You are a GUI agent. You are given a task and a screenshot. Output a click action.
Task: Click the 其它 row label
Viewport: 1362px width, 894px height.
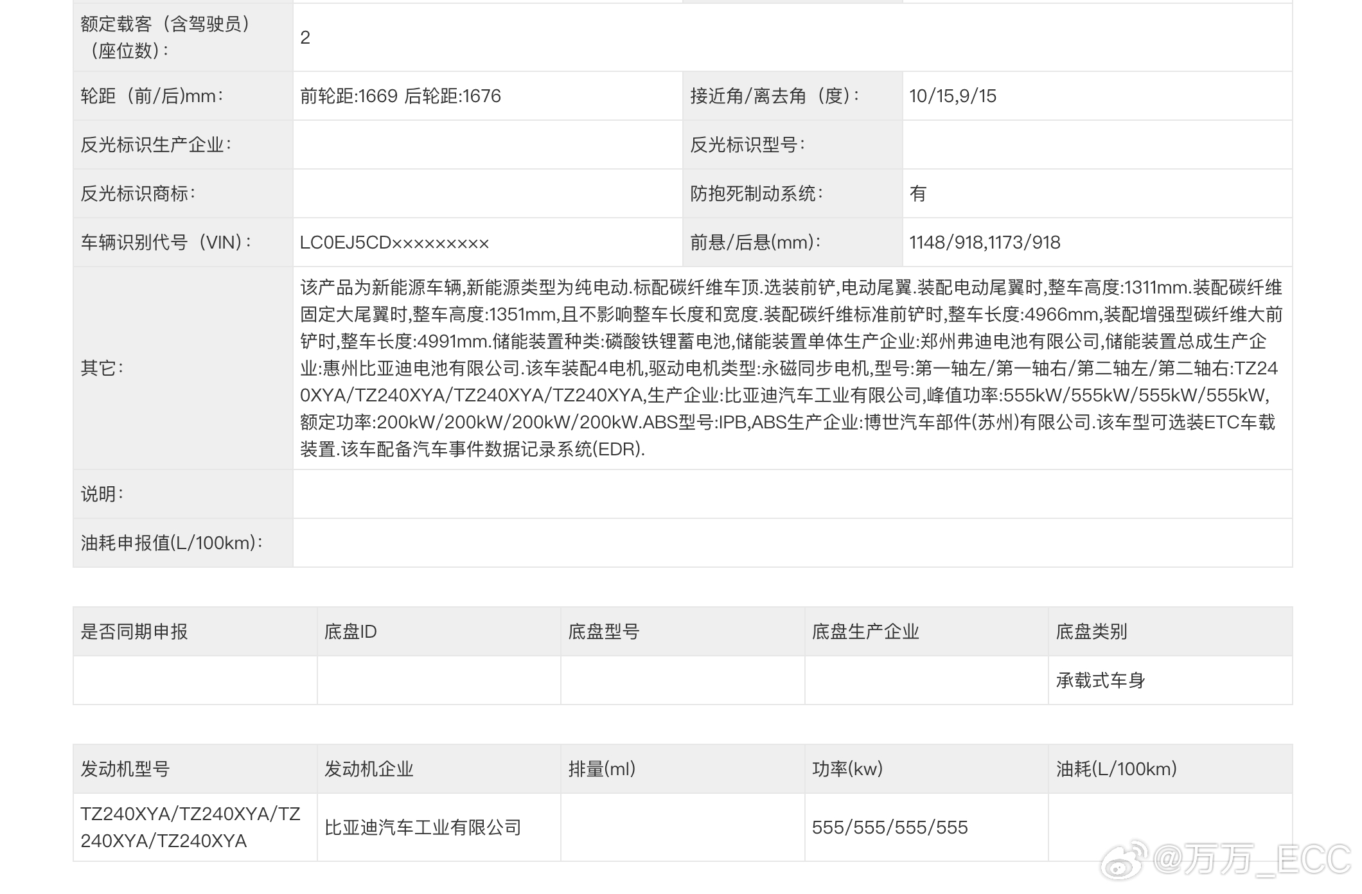click(102, 368)
